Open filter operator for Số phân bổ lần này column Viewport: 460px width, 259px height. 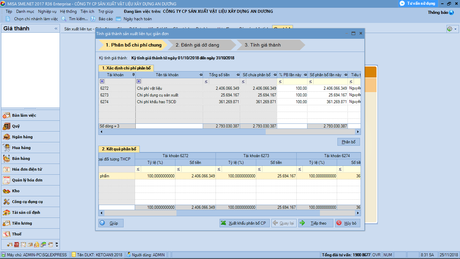310,82
